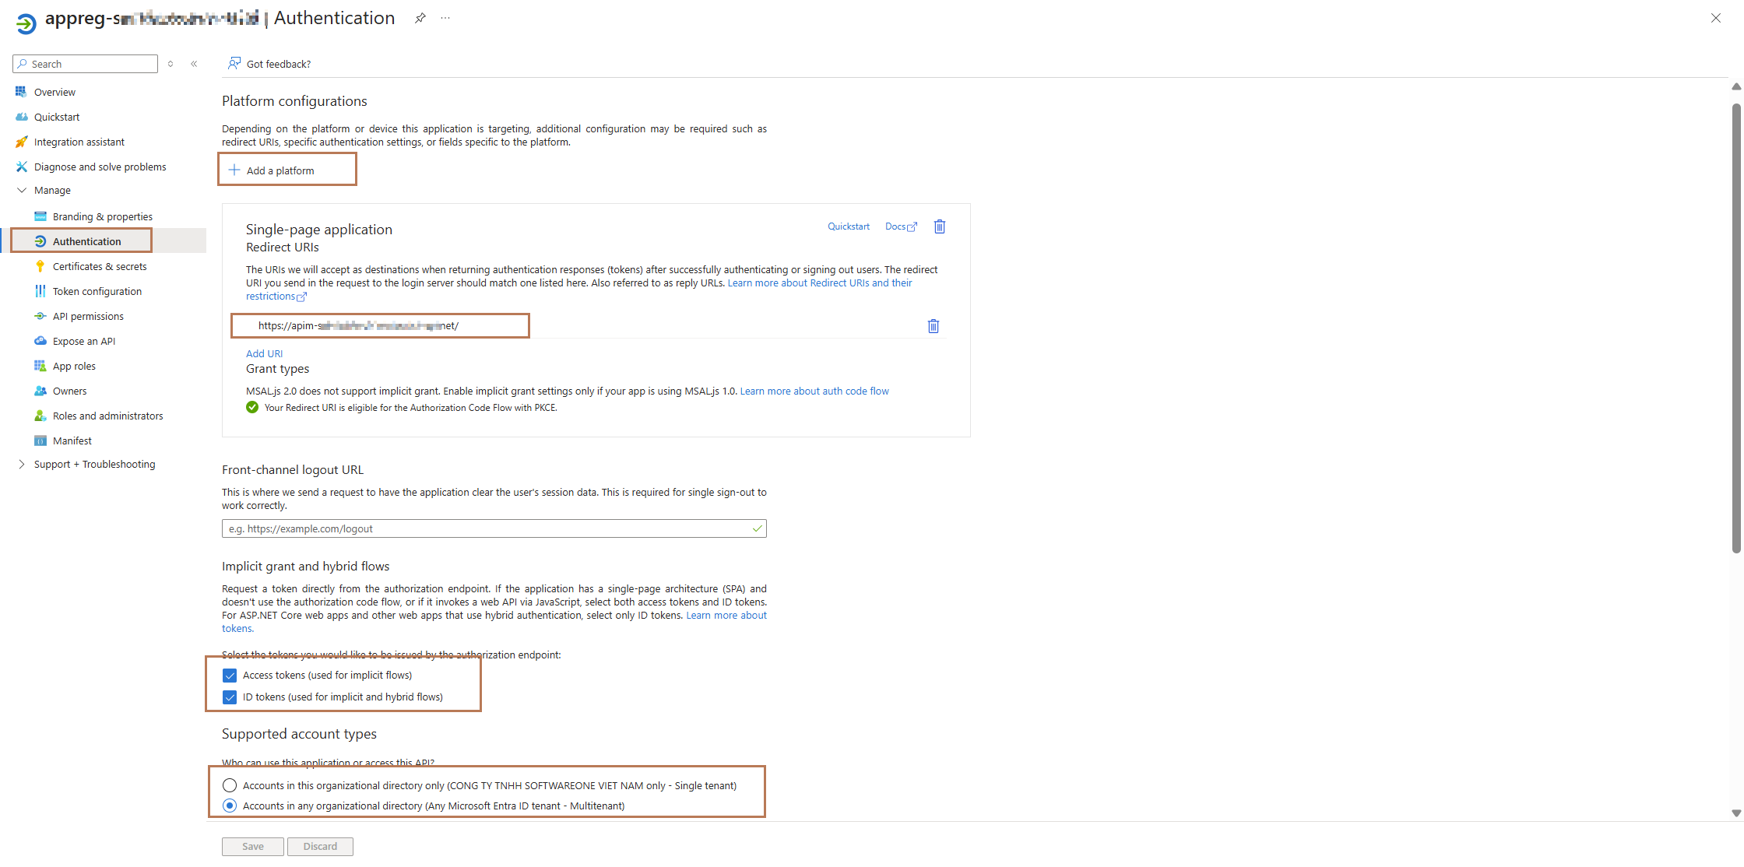This screenshot has width=1744, height=867.
Task: Toggle ID tokens implicit and hybrid checkbox
Action: (x=230, y=697)
